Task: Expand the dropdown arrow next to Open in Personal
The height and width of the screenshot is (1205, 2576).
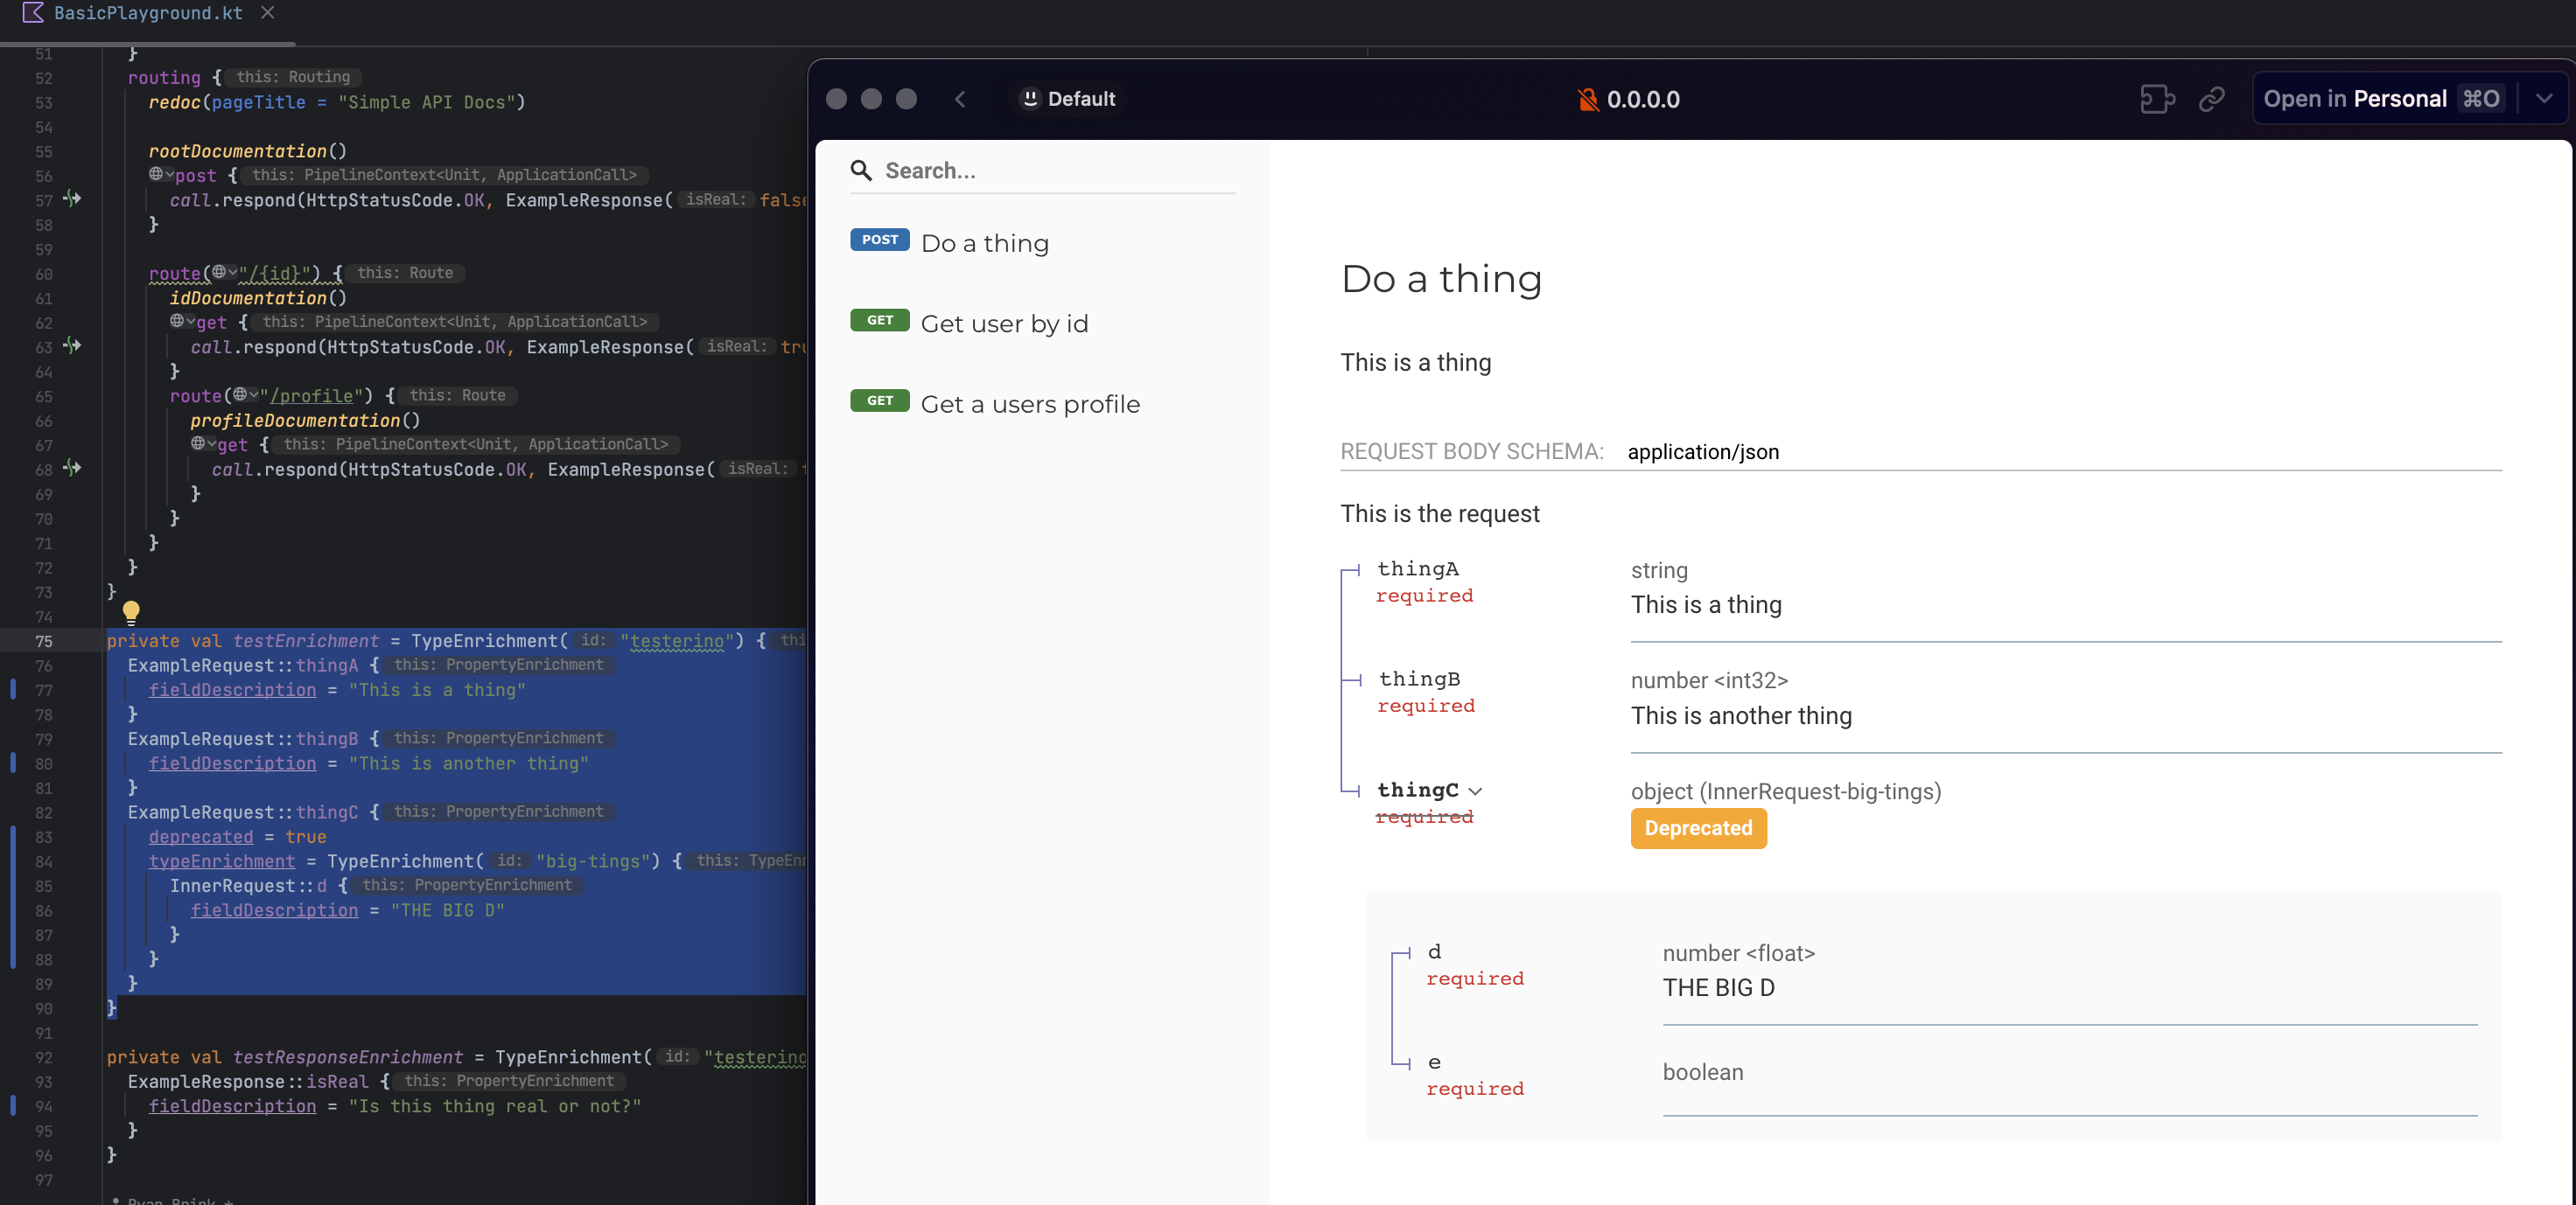Action: point(2545,98)
